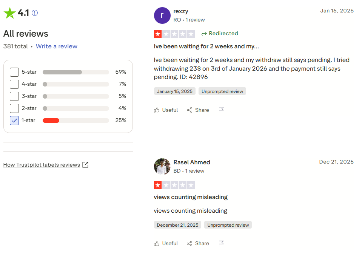Click the red 1-star rating bar
This screenshot has width=362, height=255.
click(x=51, y=121)
